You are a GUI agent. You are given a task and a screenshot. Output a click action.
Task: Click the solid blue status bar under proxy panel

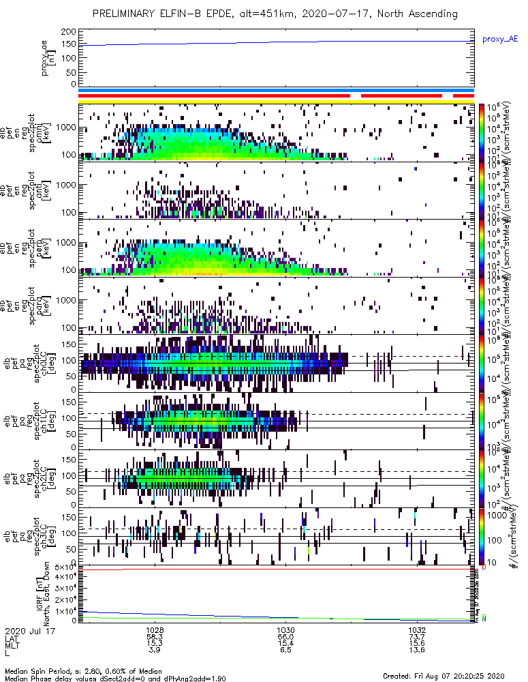[276, 90]
